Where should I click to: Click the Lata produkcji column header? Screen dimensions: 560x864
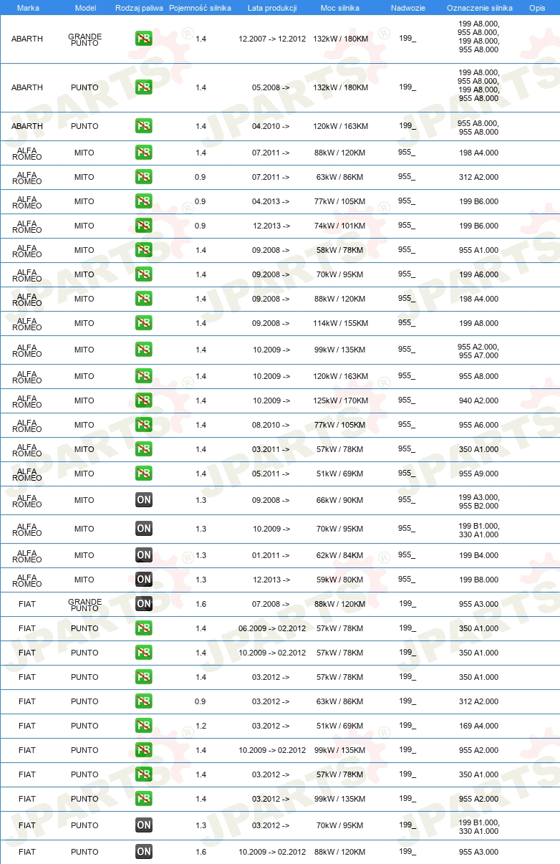(x=272, y=8)
